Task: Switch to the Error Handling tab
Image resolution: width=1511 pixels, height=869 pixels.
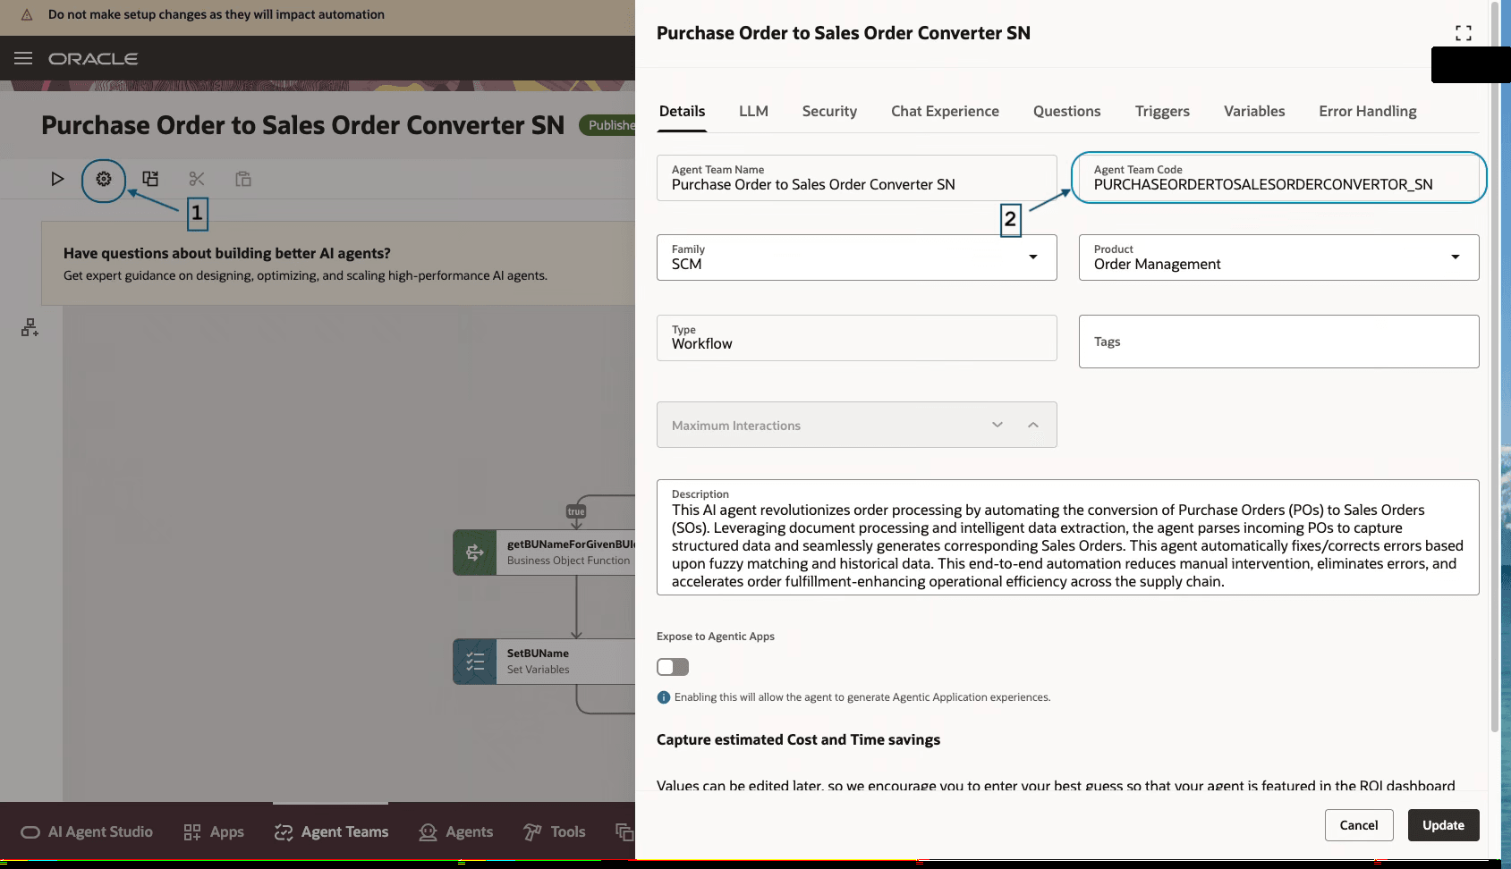Action: coord(1367,112)
